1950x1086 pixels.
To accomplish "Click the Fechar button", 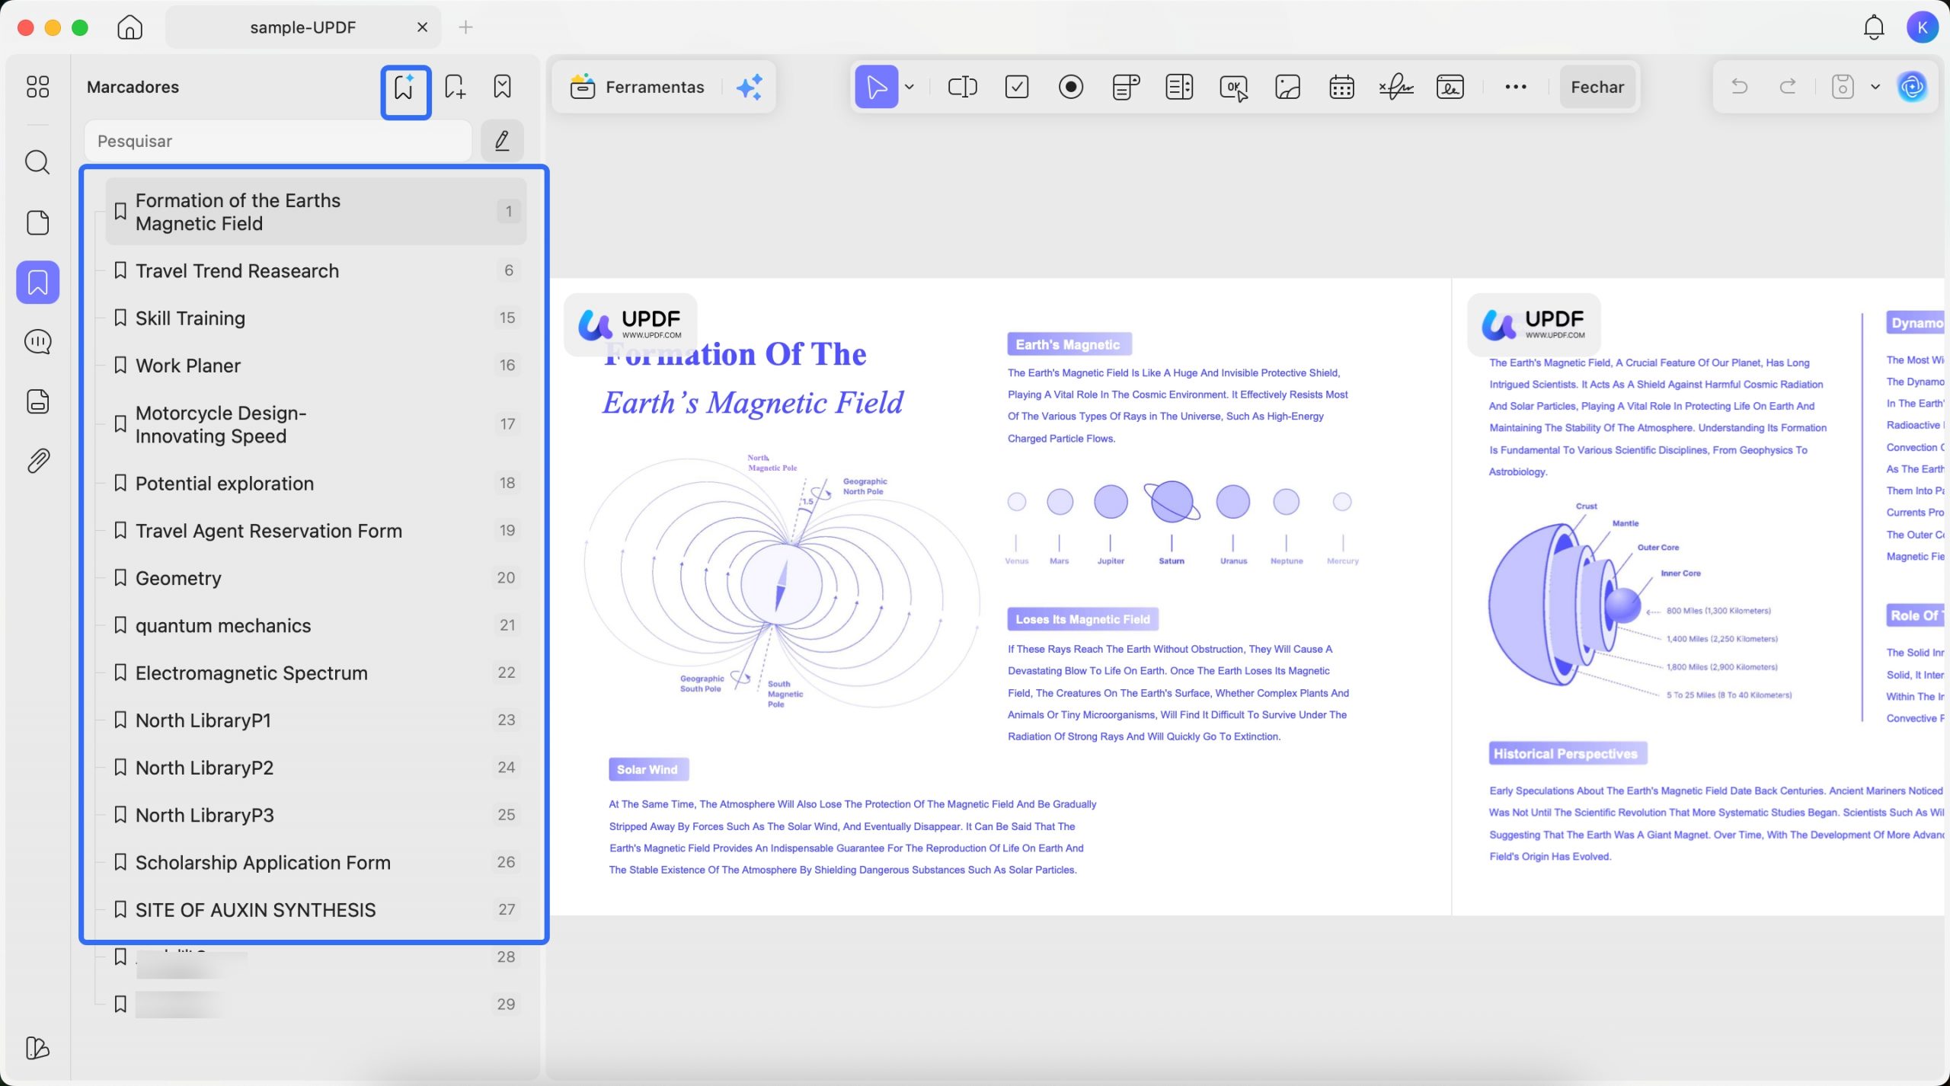I will point(1597,87).
